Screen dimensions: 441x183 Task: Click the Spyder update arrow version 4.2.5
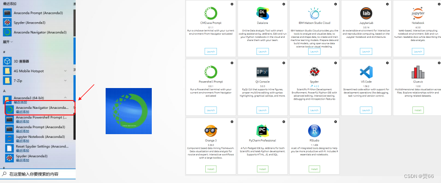point(314,86)
